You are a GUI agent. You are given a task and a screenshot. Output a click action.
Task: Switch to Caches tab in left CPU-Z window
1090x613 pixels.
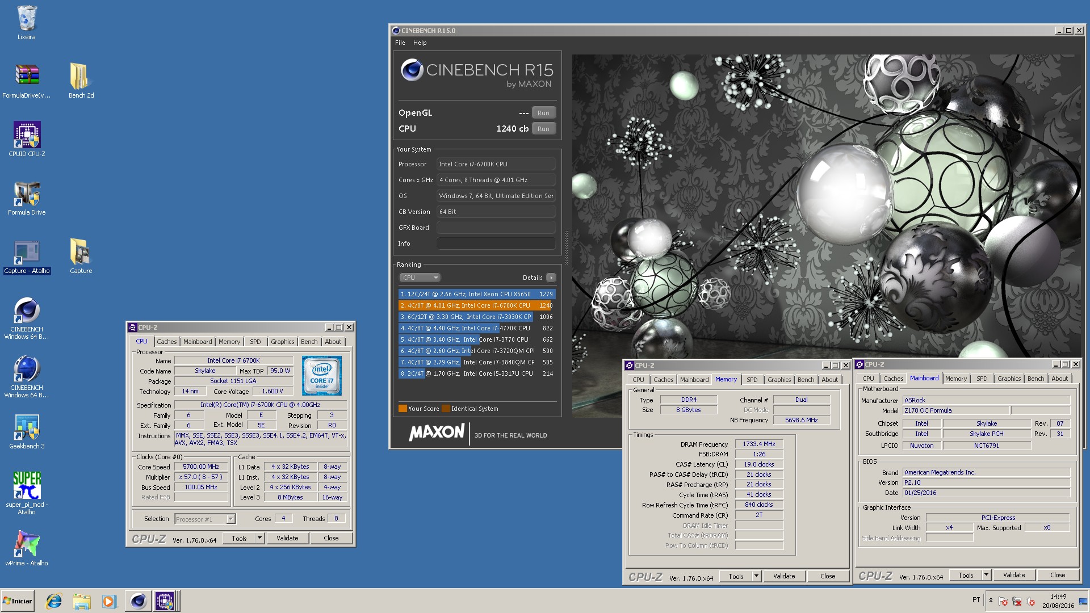click(x=167, y=342)
